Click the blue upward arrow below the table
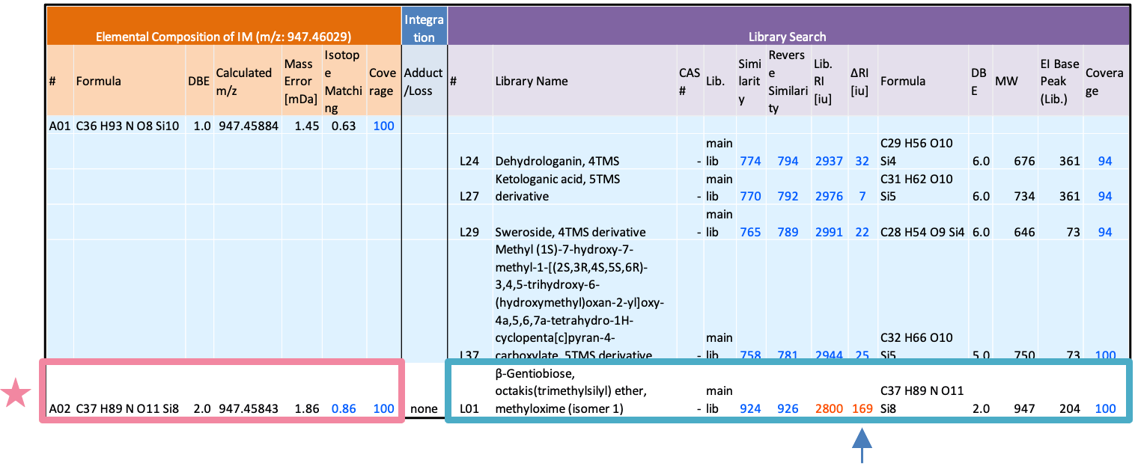 click(x=862, y=445)
